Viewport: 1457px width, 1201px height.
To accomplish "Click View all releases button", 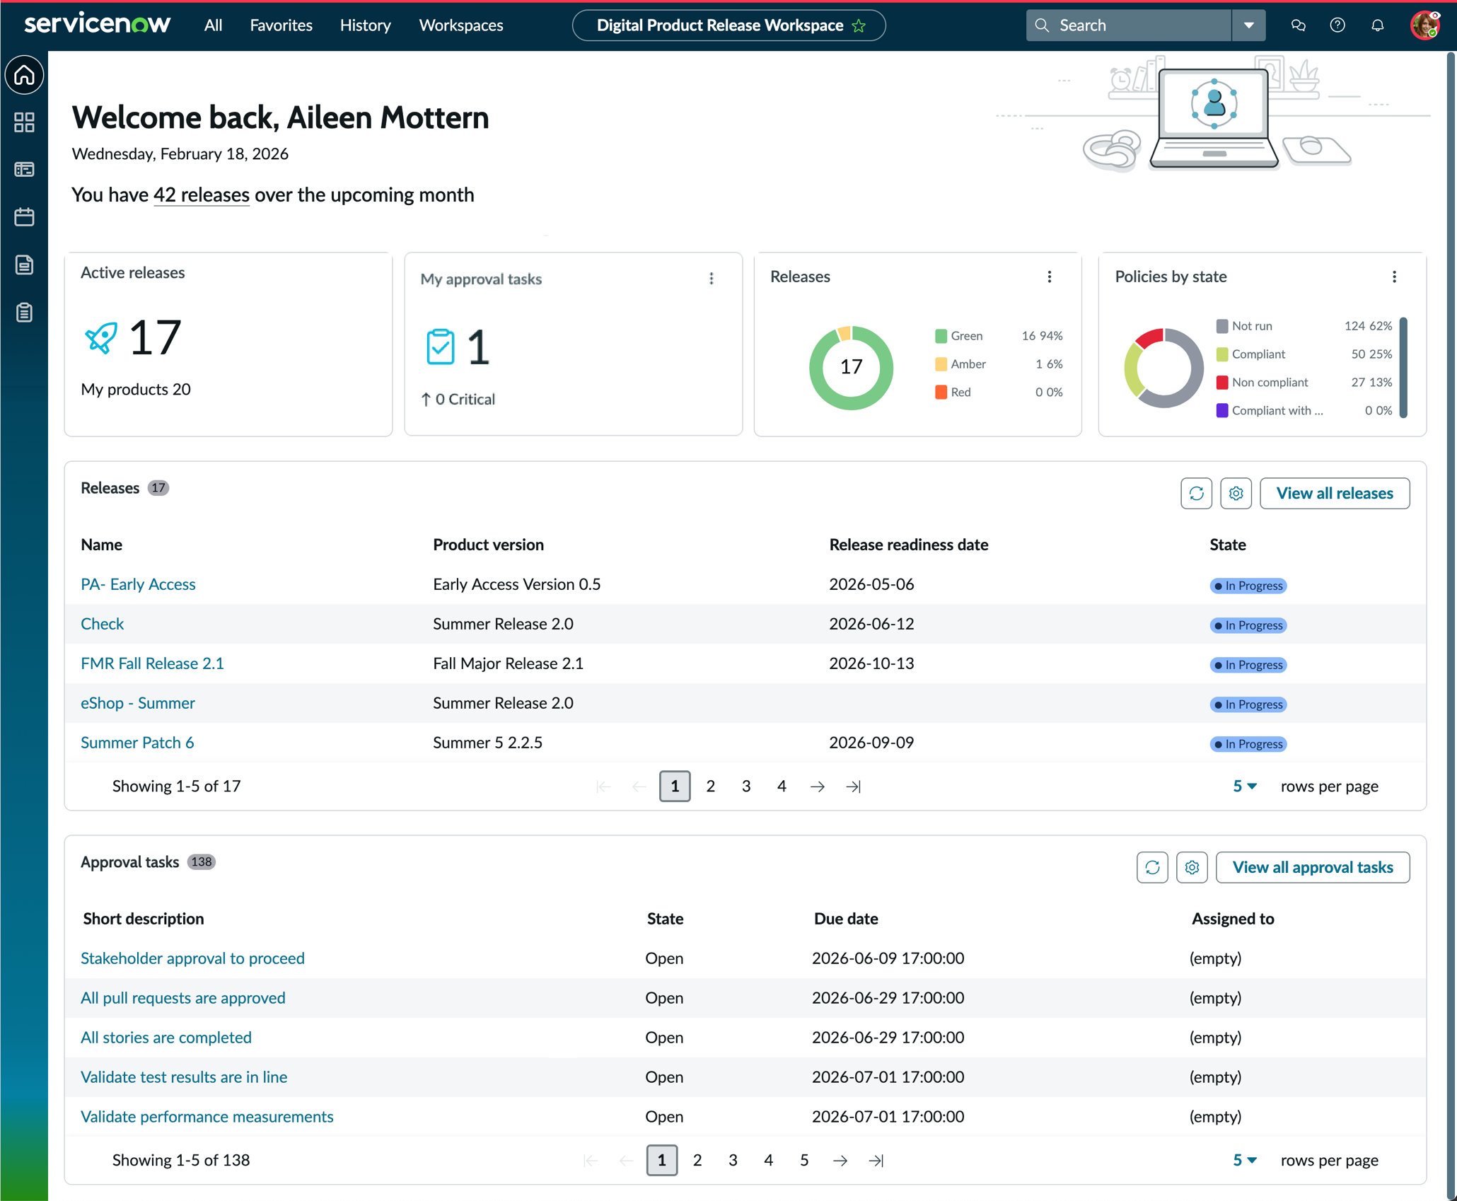I will tap(1335, 494).
